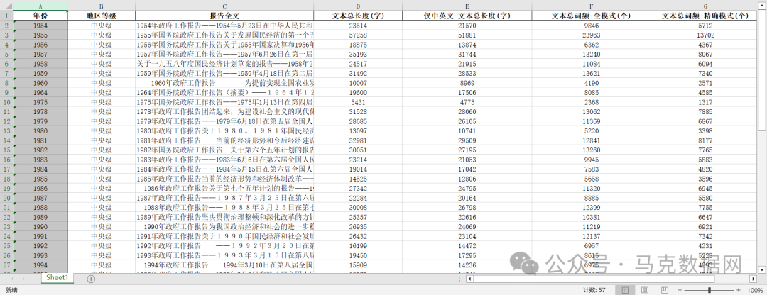This screenshot has width=767, height=295.
Task: Select column D header
Action: [358, 6]
